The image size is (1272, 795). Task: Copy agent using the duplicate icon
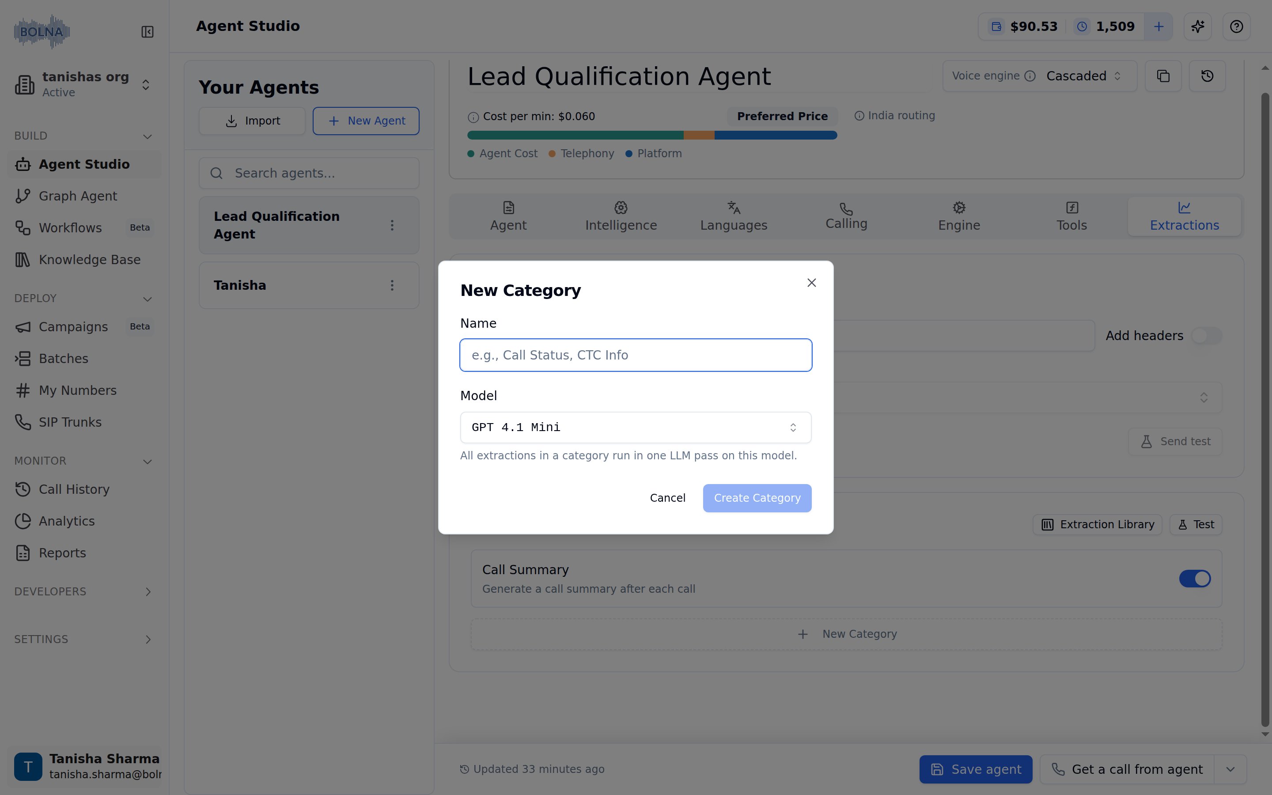[x=1163, y=76]
